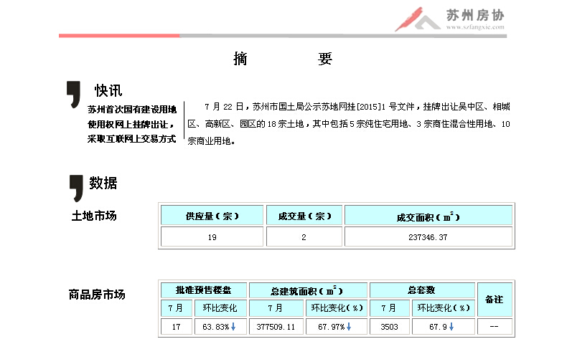Select the 数据 section heading
This screenshot has height=339, width=567.
coord(103,183)
